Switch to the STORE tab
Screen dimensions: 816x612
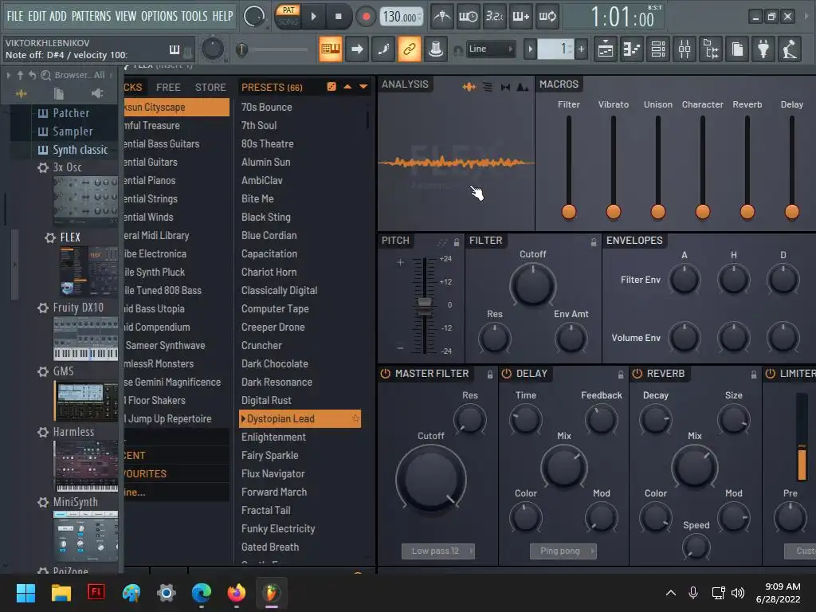tap(210, 88)
